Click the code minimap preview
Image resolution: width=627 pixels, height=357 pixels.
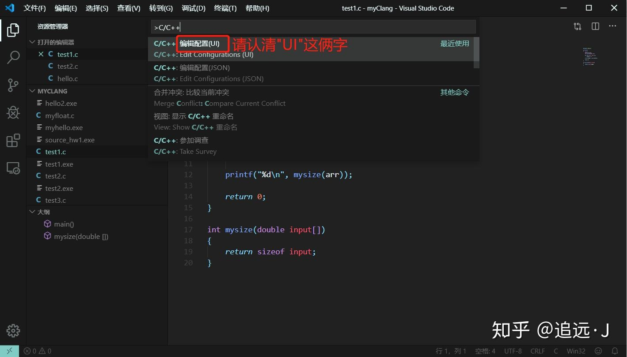591,57
